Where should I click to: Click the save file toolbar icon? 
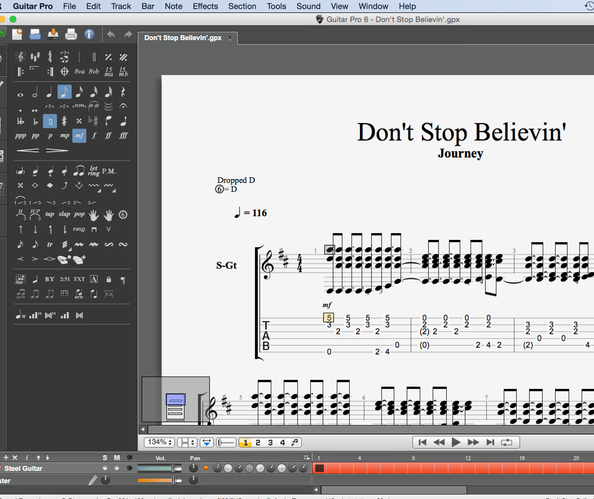coord(53,34)
